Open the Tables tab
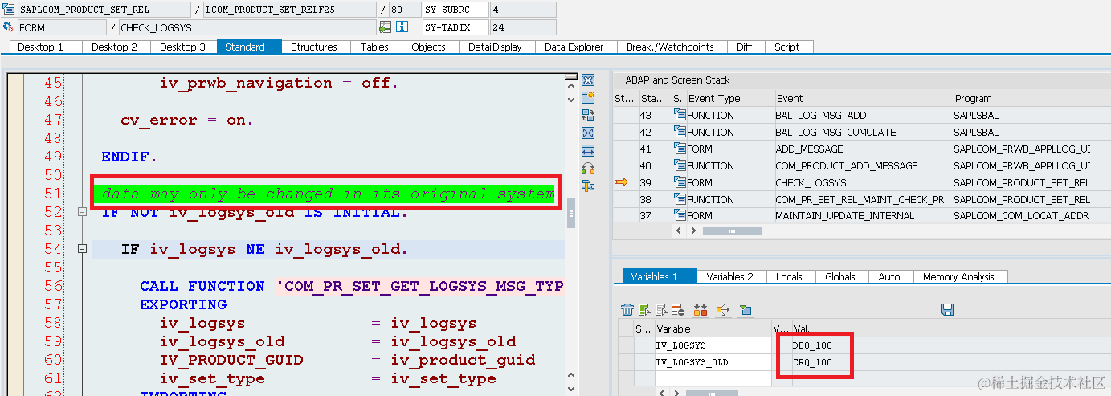This screenshot has width=1111, height=396. click(374, 47)
